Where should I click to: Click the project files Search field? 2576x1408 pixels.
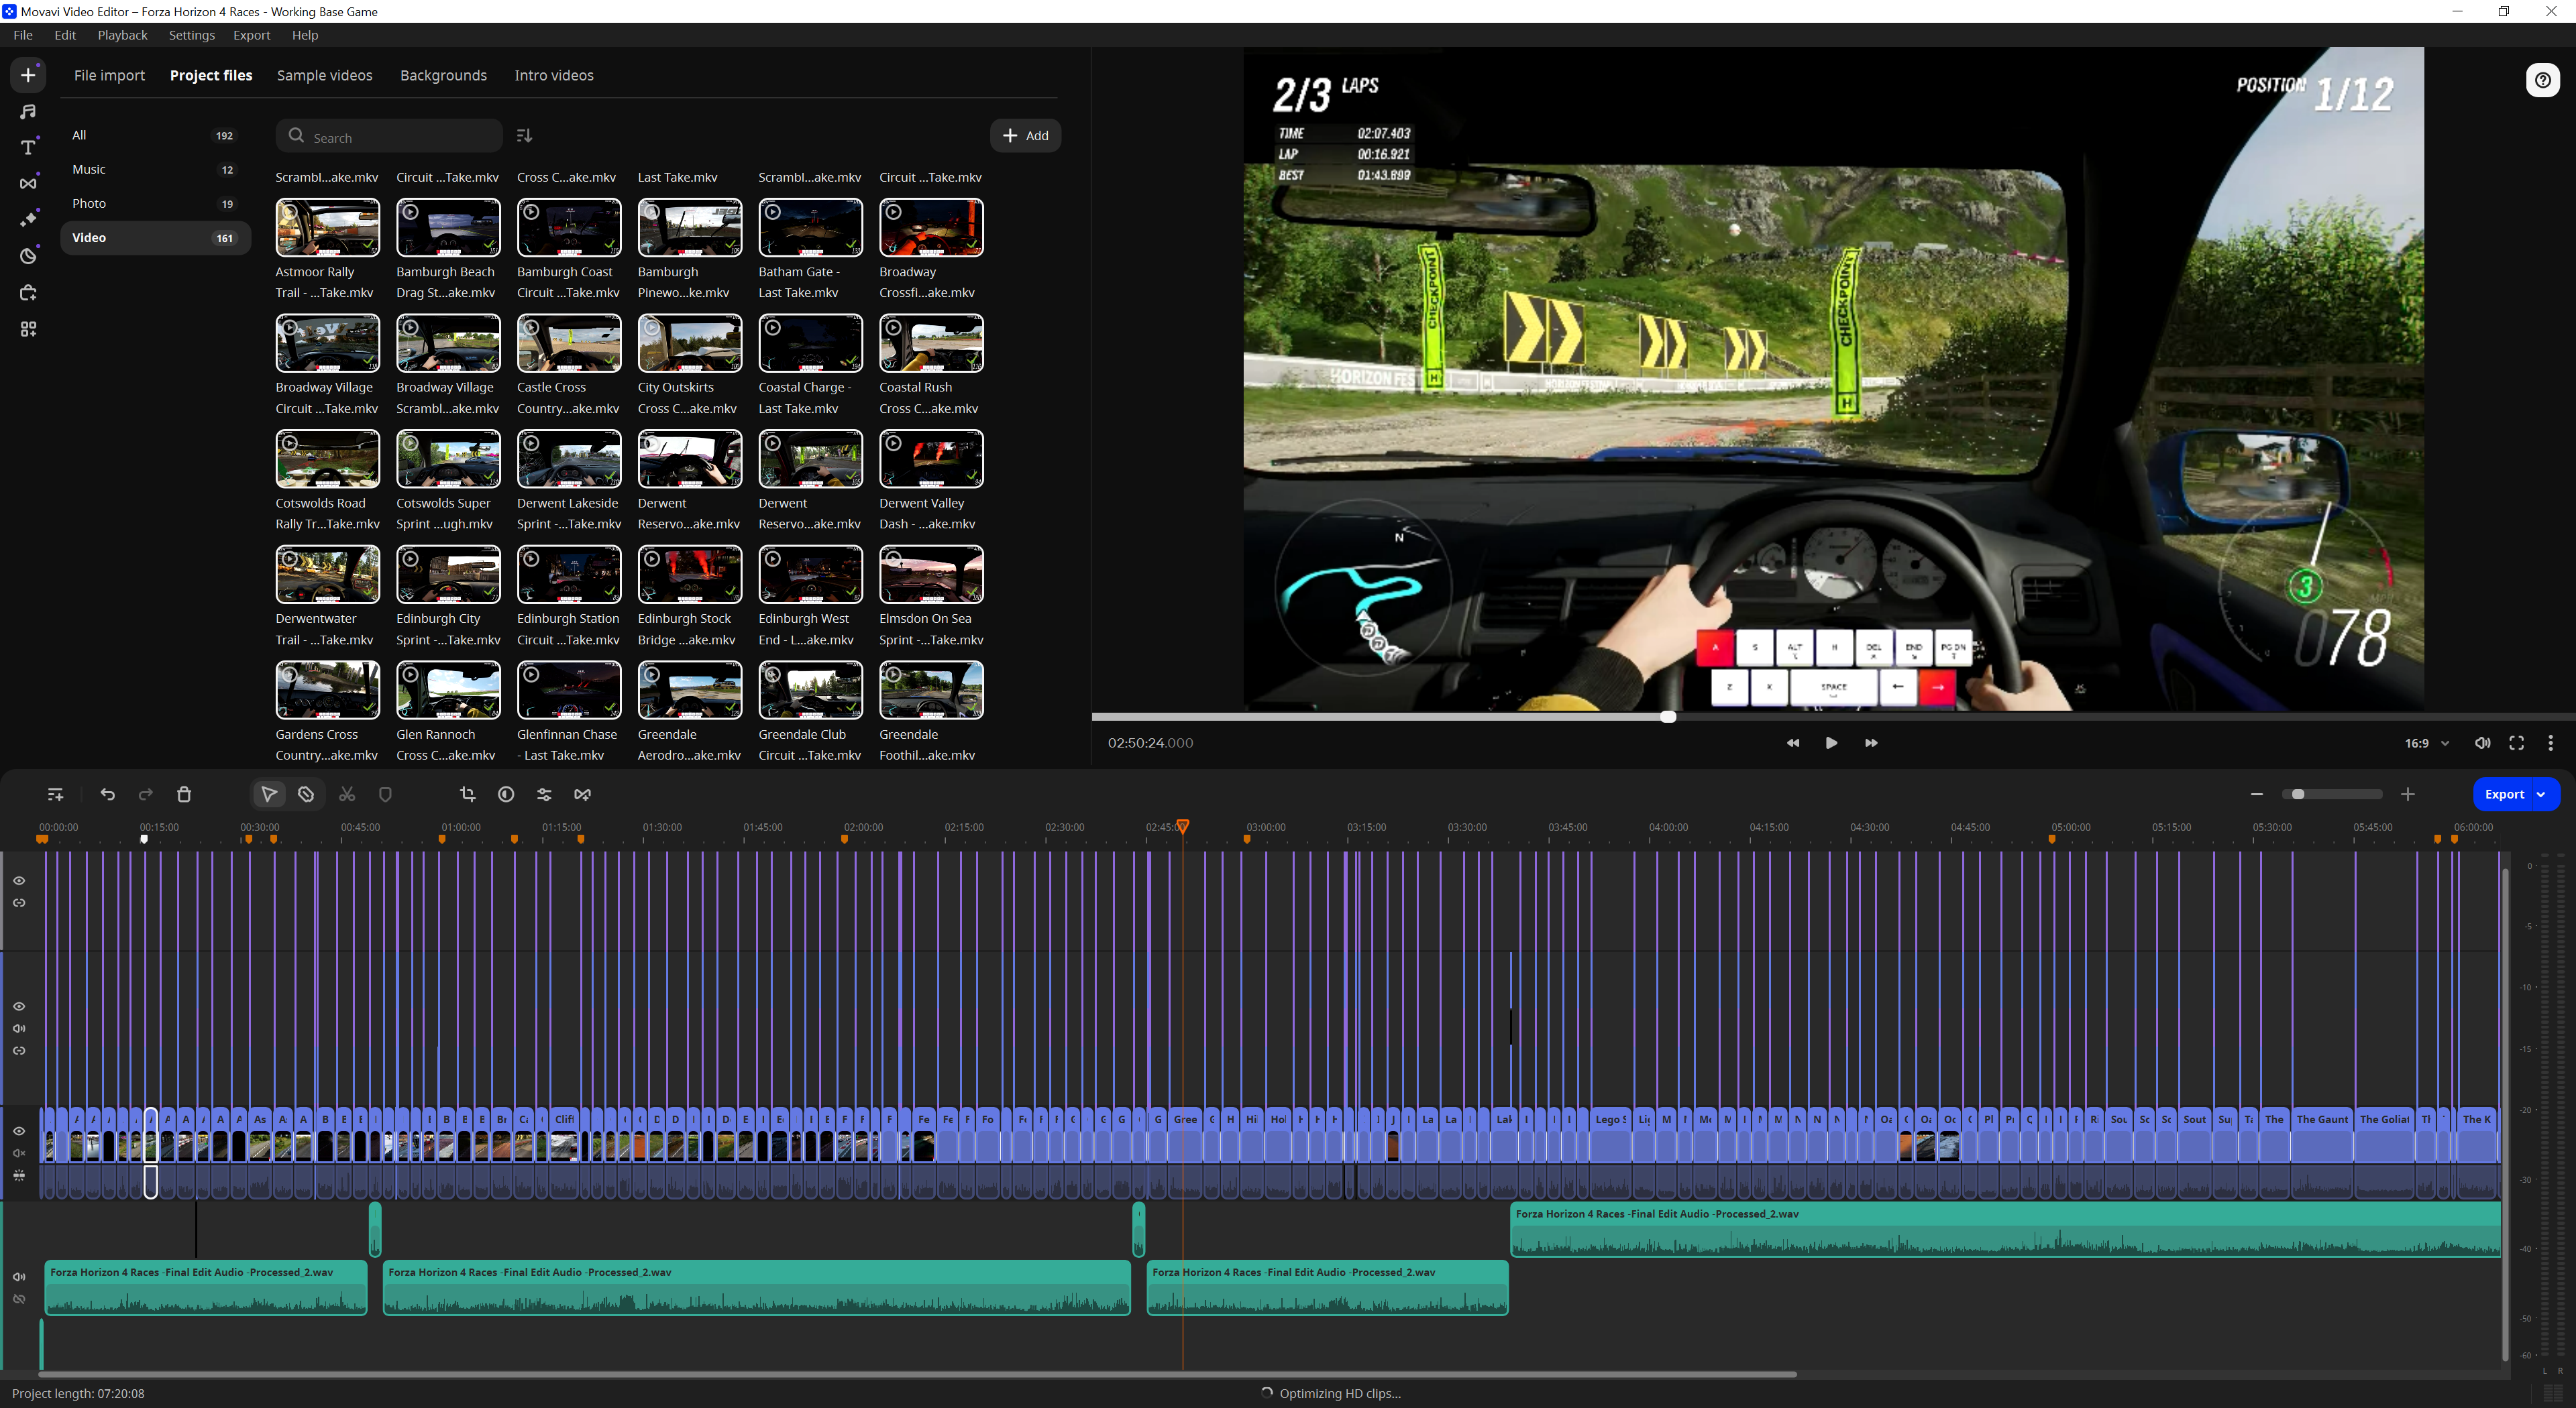click(x=389, y=136)
